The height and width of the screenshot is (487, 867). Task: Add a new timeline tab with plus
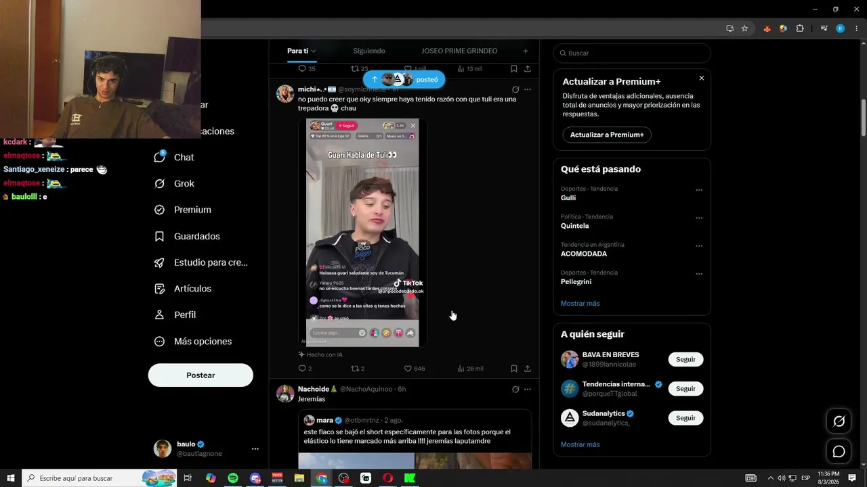tap(526, 51)
